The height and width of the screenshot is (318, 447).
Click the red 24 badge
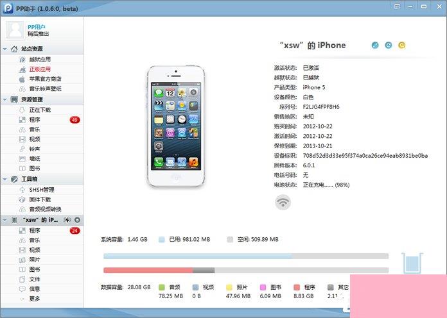(74, 230)
